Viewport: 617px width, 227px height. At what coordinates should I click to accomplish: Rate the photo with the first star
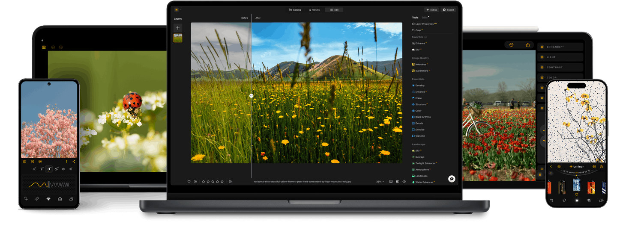204,181
